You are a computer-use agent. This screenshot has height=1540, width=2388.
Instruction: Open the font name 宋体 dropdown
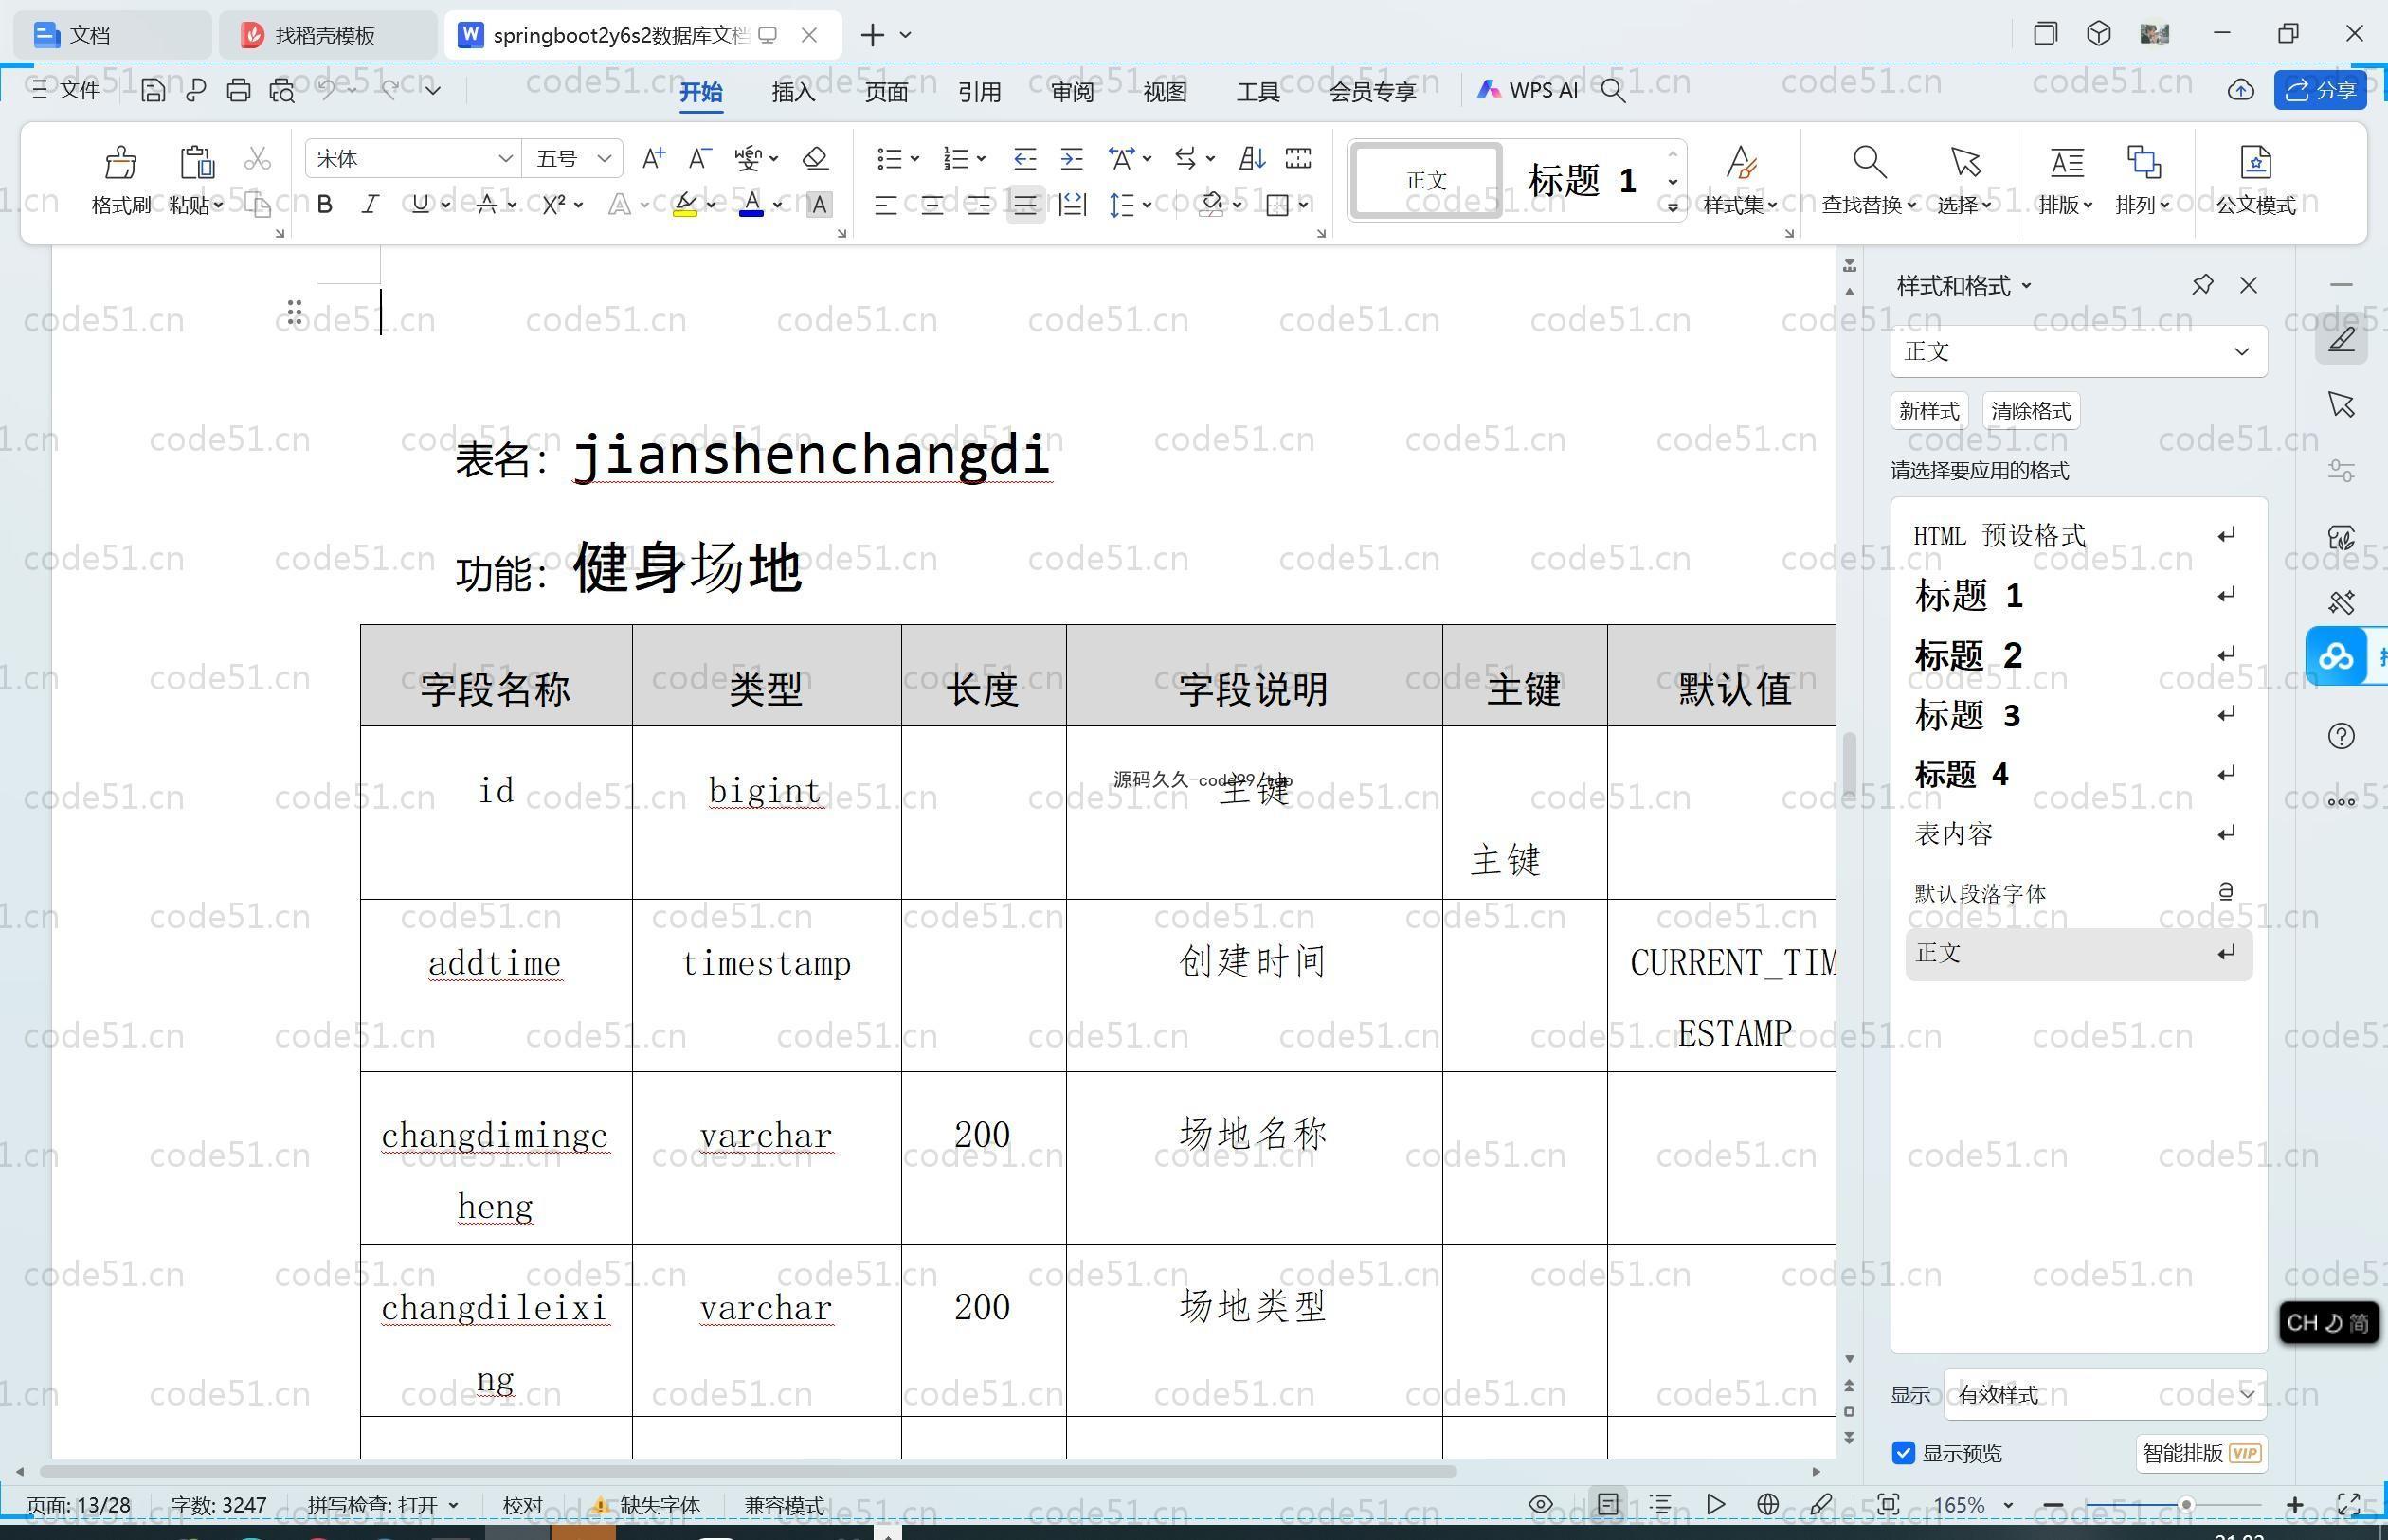(x=505, y=158)
